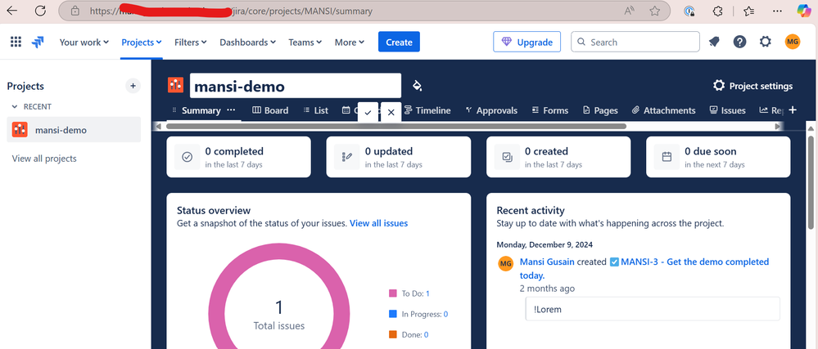Viewport: 818px width, 349px height.
Task: Open the Help question mark icon
Action: click(x=739, y=42)
